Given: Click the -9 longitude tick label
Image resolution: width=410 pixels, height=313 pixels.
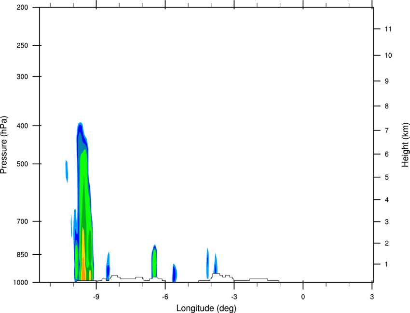Looking at the screenshot, I should tap(96, 297).
